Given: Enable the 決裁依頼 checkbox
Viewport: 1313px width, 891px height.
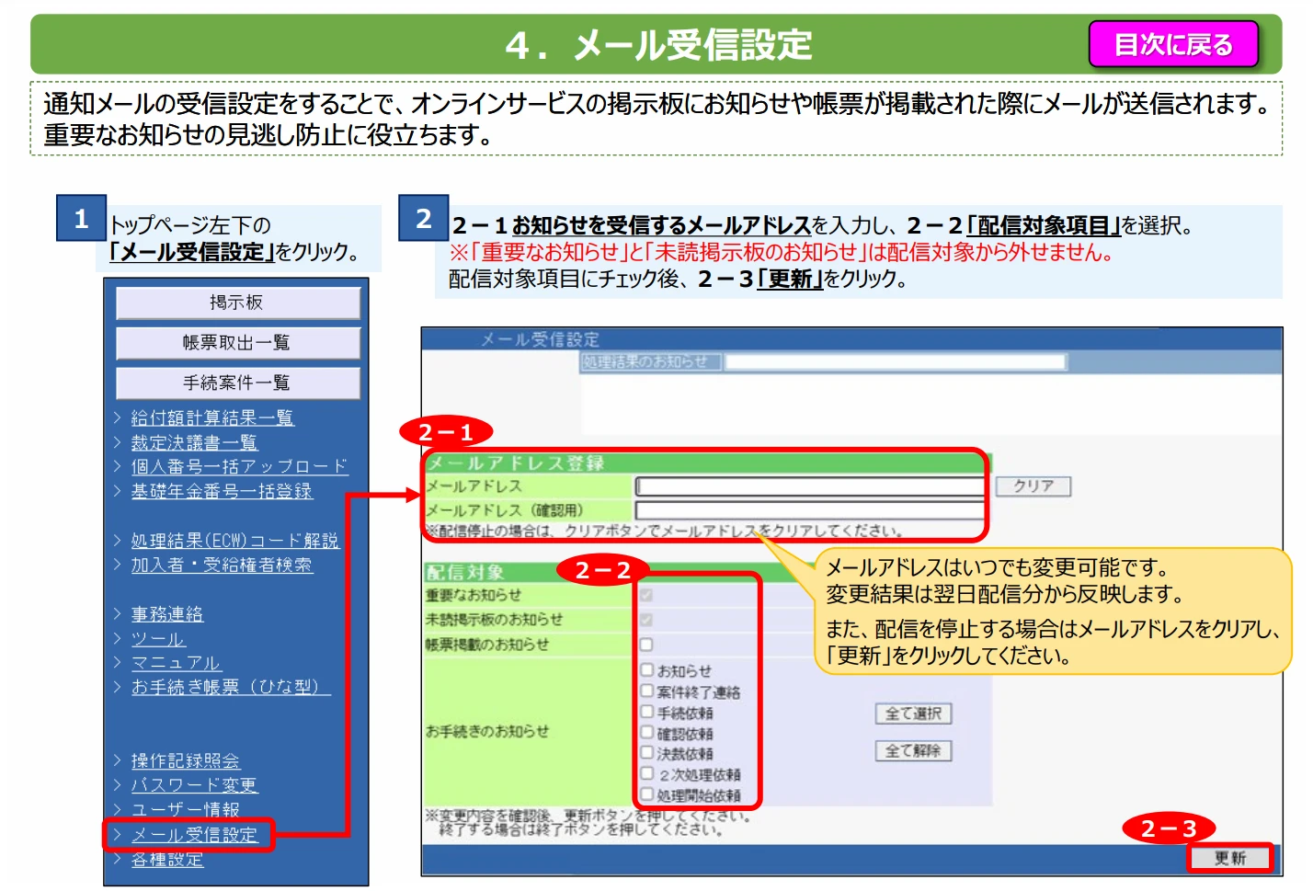Looking at the screenshot, I should click(x=646, y=752).
